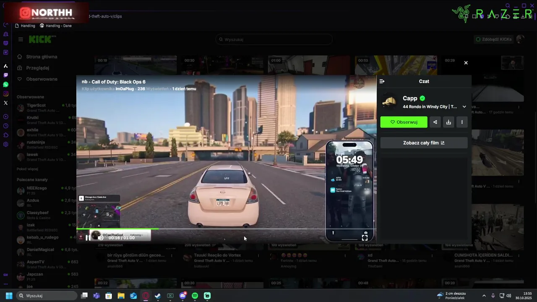Focus the Wyszukaj search field on Kick

coord(274,39)
